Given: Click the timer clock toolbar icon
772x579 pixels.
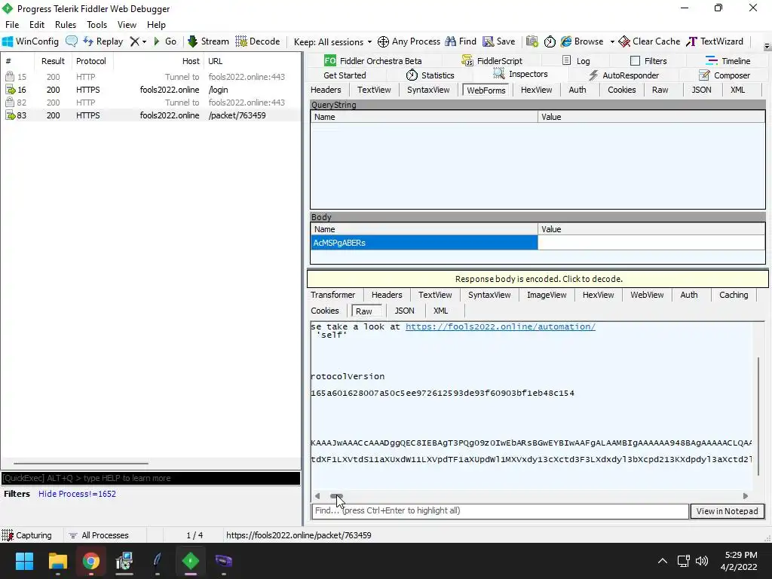Looking at the screenshot, I should (x=550, y=41).
